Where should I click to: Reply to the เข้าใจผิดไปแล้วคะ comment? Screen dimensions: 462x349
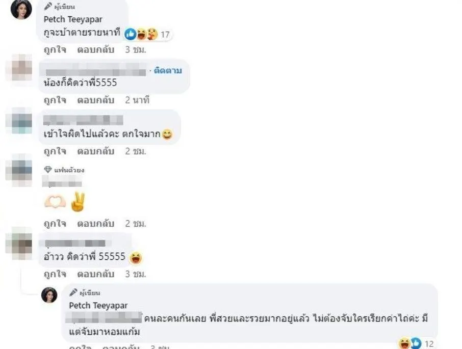click(x=95, y=151)
